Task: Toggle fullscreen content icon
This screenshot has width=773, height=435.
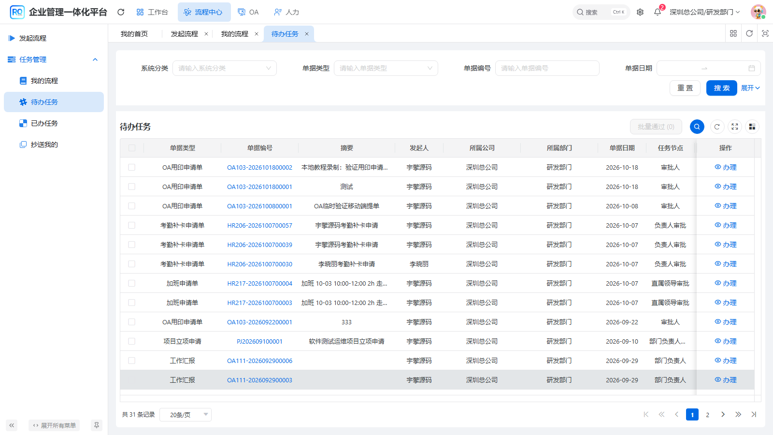Action: pyautogui.click(x=765, y=33)
